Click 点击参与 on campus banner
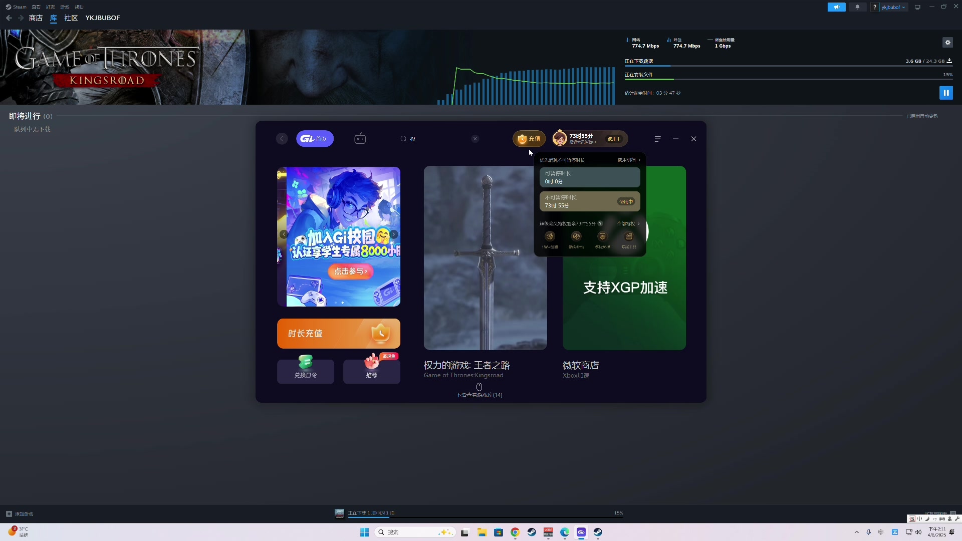 point(351,271)
